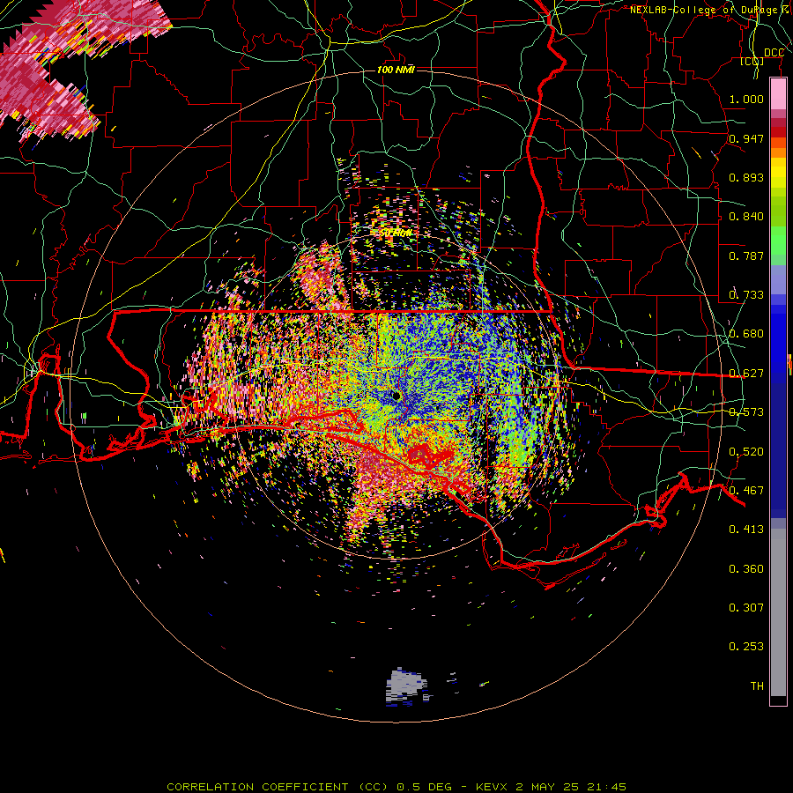Click the 0.413 scale value
Screen dimensions: 793x793
click(746, 530)
